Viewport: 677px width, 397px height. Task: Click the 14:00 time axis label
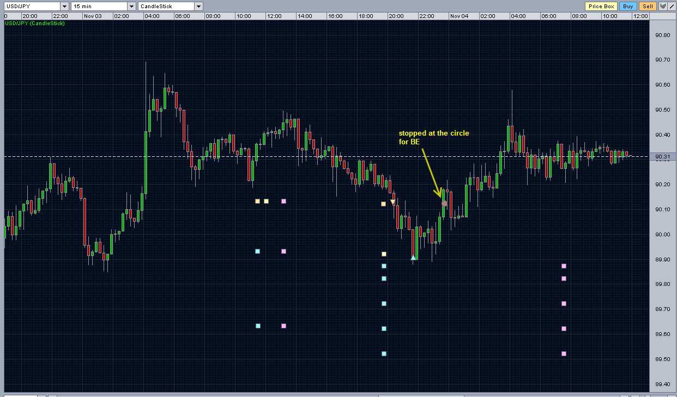(305, 16)
